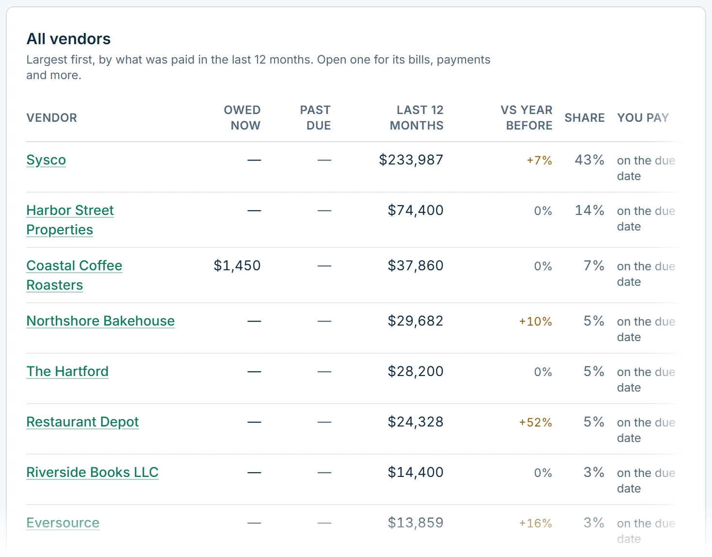The height and width of the screenshot is (557, 712).
Task: Open Riverside Books LLC vendor
Action: click(x=92, y=473)
